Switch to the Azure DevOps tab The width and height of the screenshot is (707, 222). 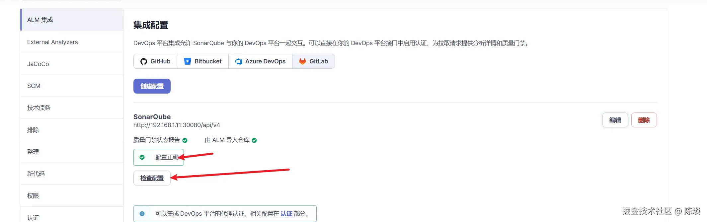(x=261, y=61)
